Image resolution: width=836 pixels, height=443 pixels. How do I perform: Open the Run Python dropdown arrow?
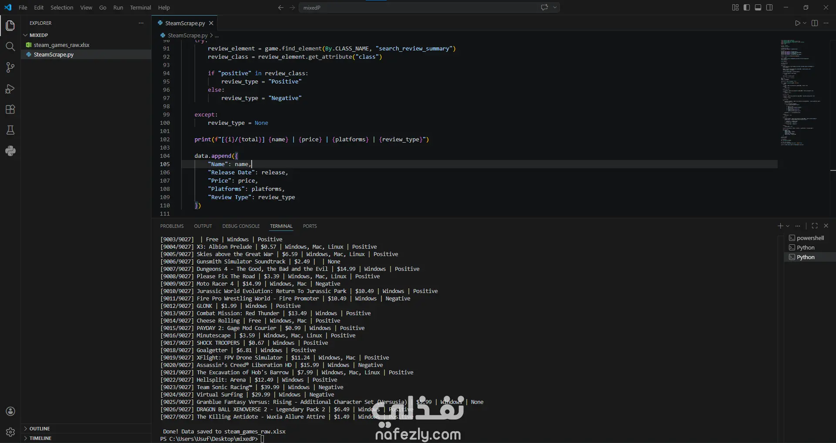coord(805,23)
